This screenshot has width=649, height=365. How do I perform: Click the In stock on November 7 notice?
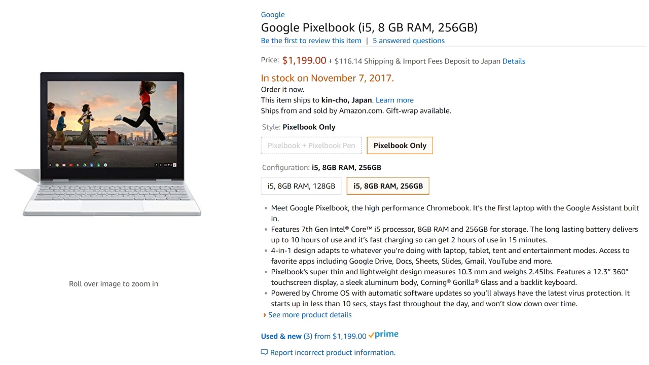327,78
